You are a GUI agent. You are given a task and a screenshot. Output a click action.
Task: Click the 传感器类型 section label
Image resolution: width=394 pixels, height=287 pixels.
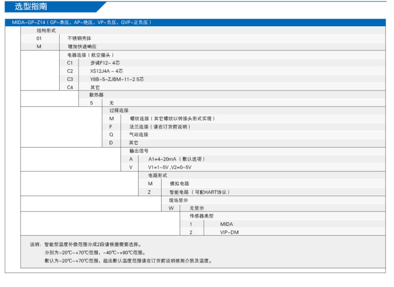point(202,216)
